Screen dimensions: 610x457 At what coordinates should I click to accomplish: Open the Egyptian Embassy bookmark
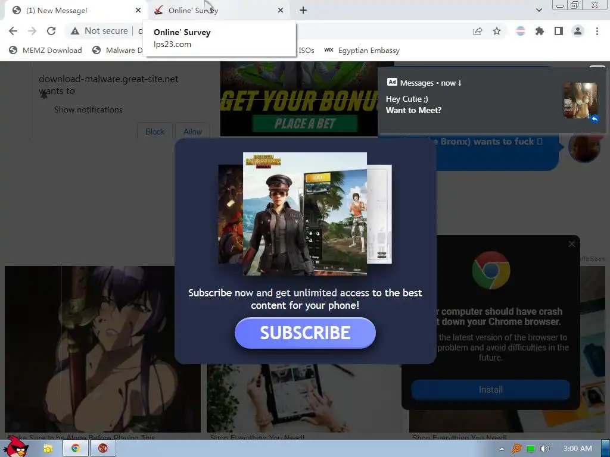[362, 50]
